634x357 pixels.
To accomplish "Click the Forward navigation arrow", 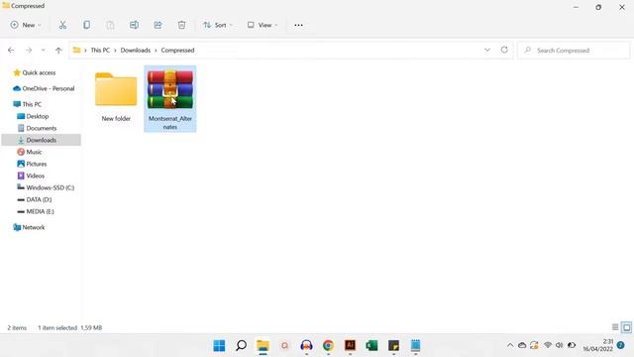I will click(x=29, y=51).
